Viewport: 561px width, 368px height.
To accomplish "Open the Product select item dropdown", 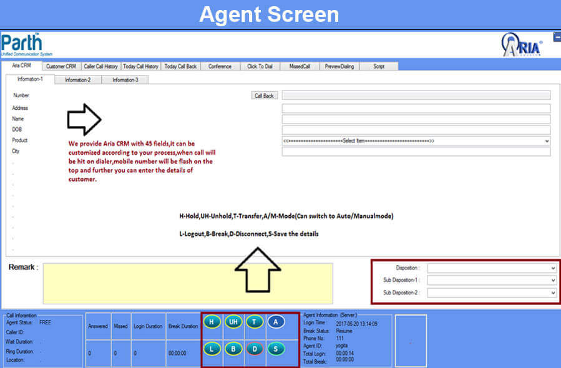I will click(416, 141).
